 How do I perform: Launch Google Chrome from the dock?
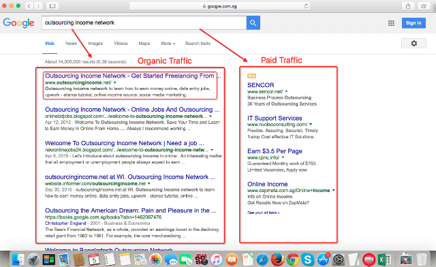292,260
